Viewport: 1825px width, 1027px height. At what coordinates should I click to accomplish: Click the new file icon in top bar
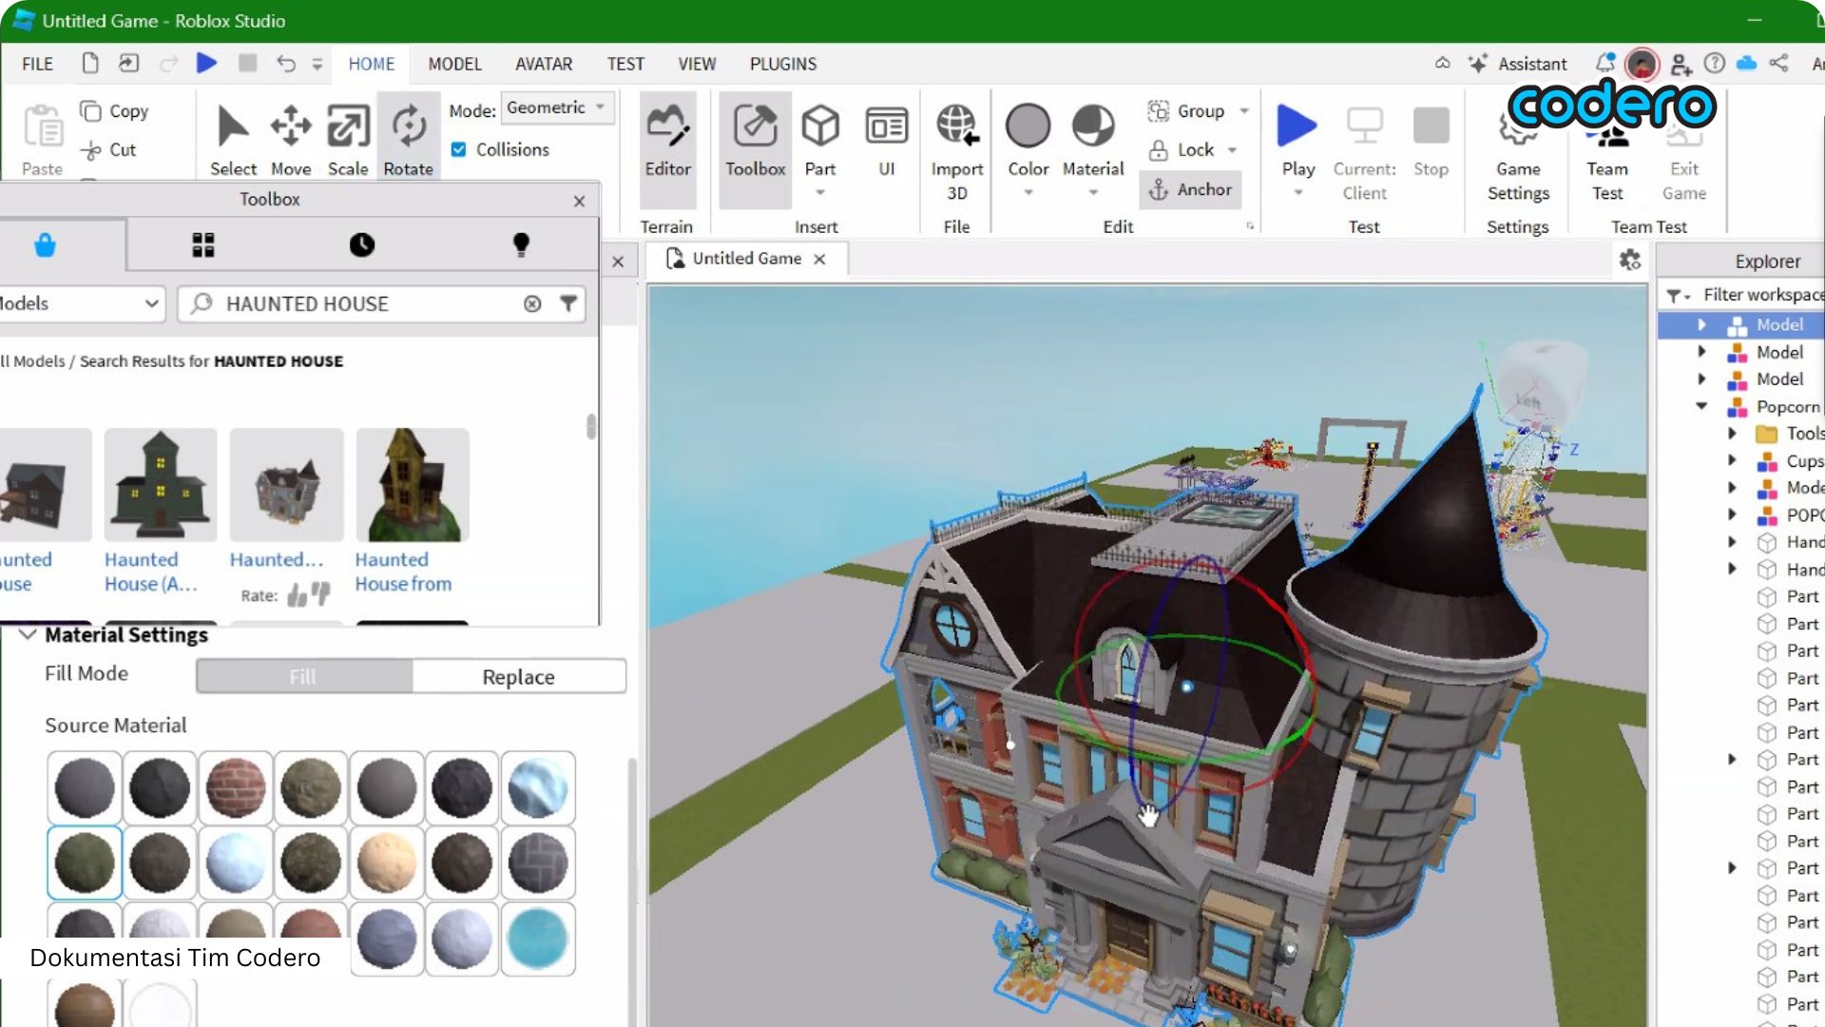pos(90,63)
